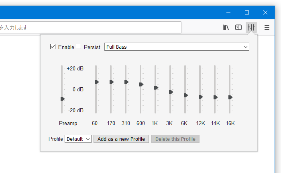Viewport: 281px width, 173px height.
Task: Click the 60 Hz band slider handle
Action: [97, 82]
